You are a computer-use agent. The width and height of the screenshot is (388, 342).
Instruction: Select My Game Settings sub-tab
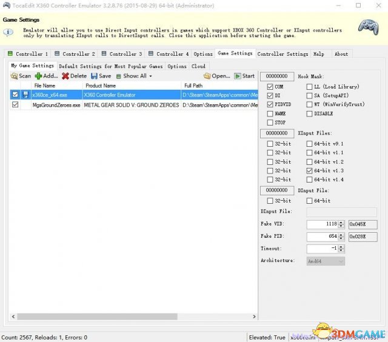pyautogui.click(x=32, y=65)
